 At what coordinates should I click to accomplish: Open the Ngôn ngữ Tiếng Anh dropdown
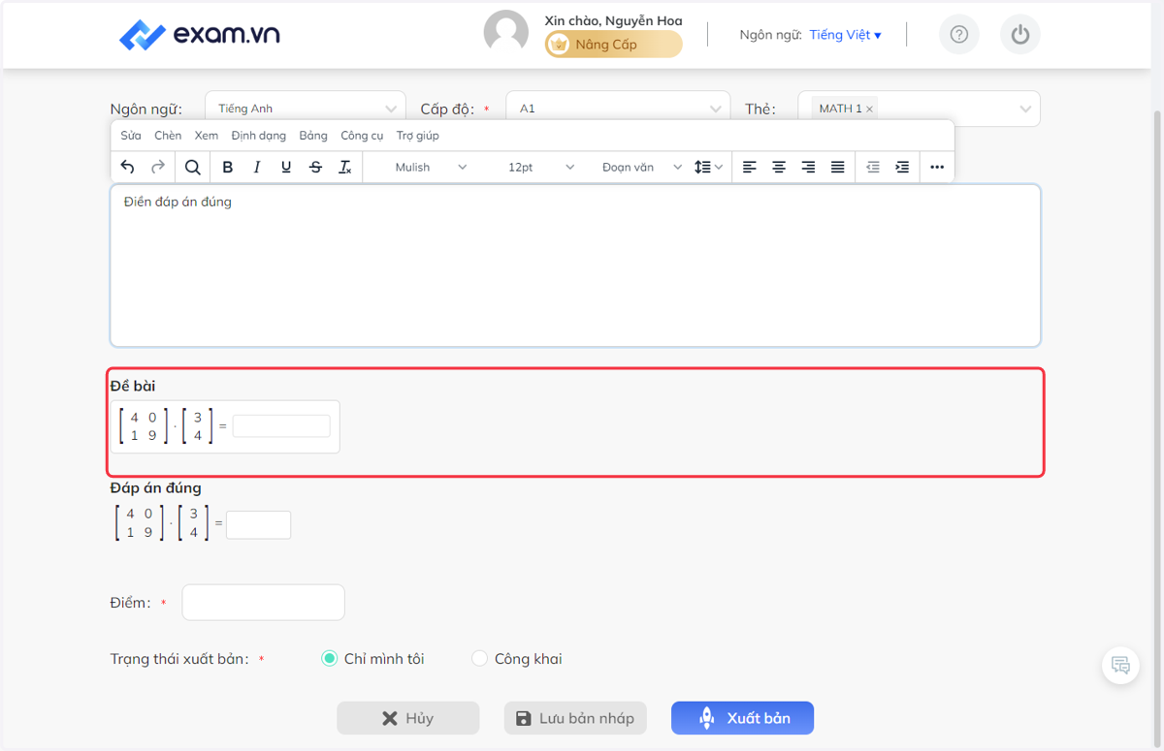coord(306,109)
